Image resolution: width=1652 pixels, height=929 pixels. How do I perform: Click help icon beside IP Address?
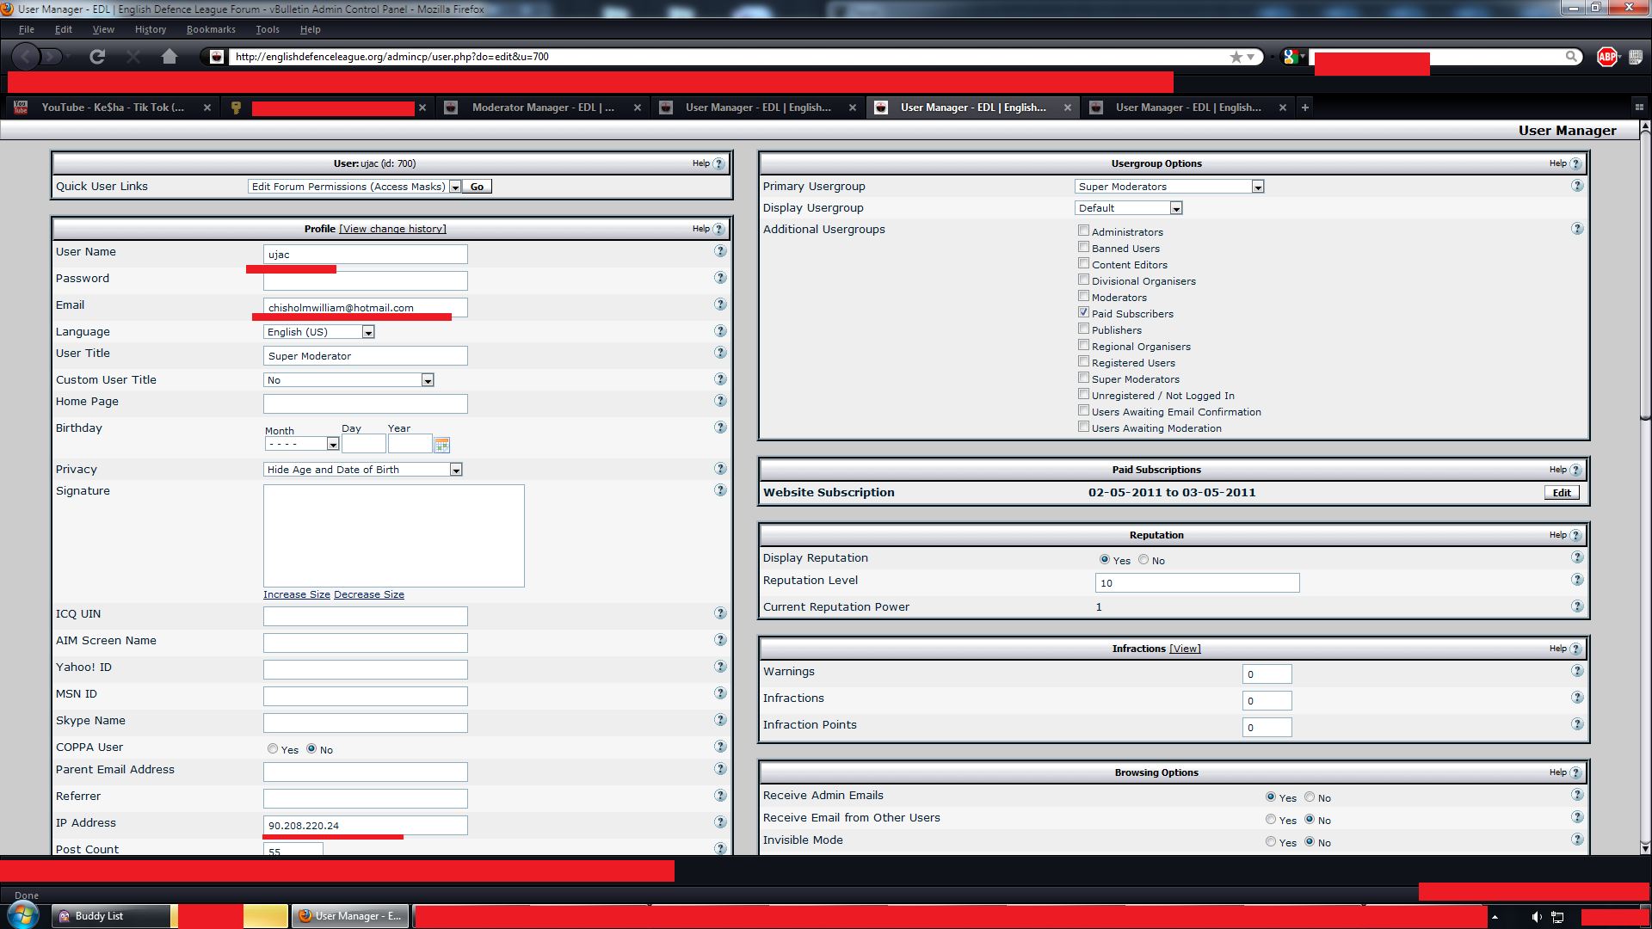click(x=720, y=822)
